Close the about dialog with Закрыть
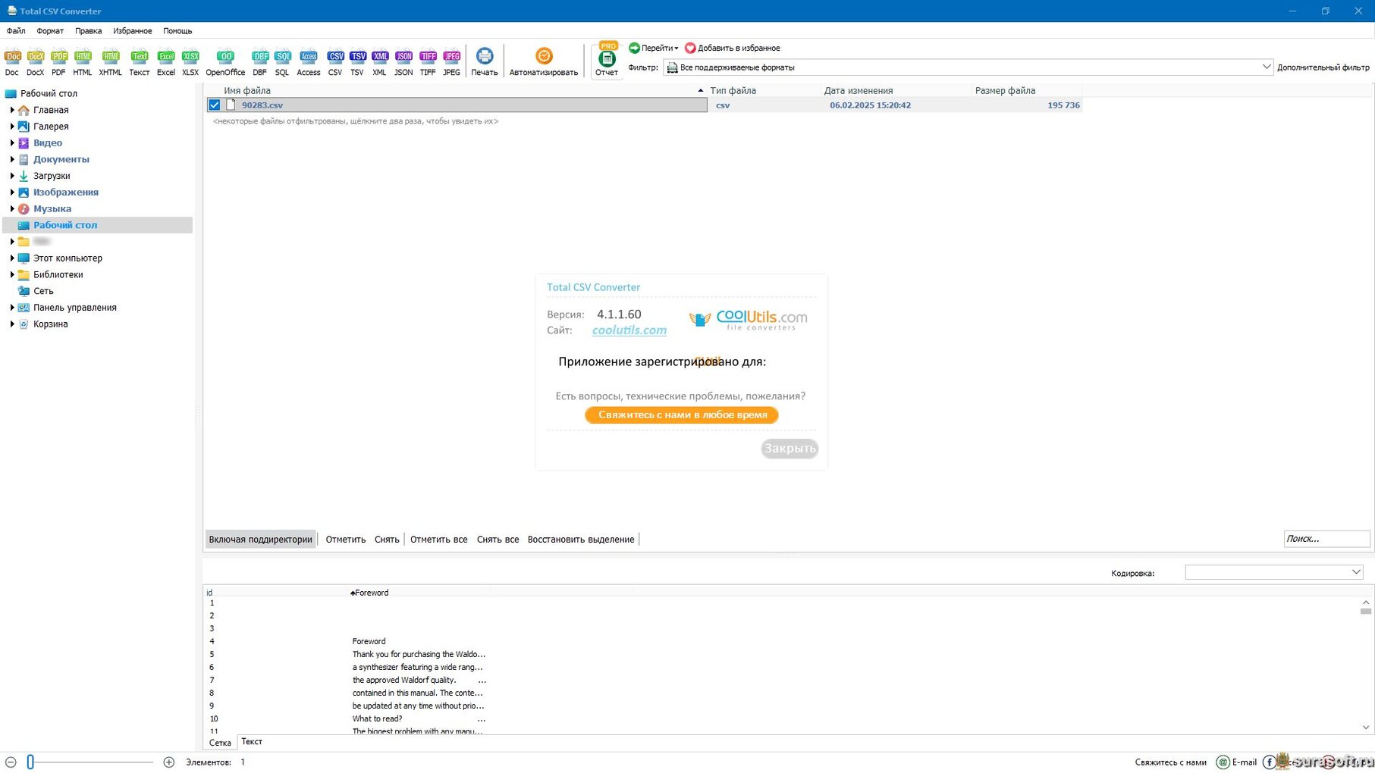1375x773 pixels. click(x=790, y=449)
